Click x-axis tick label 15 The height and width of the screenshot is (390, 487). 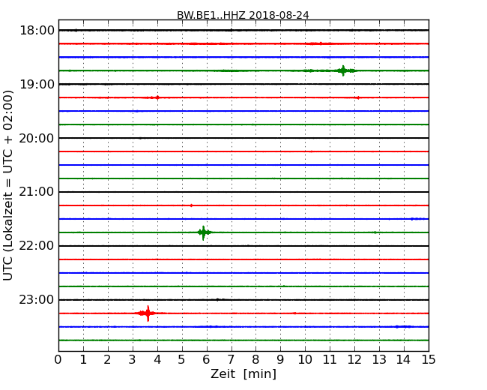click(x=429, y=360)
